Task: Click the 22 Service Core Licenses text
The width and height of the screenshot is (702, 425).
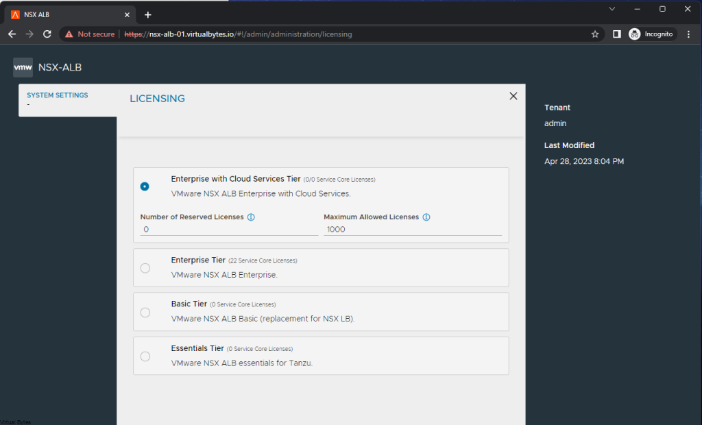Action: coord(263,260)
